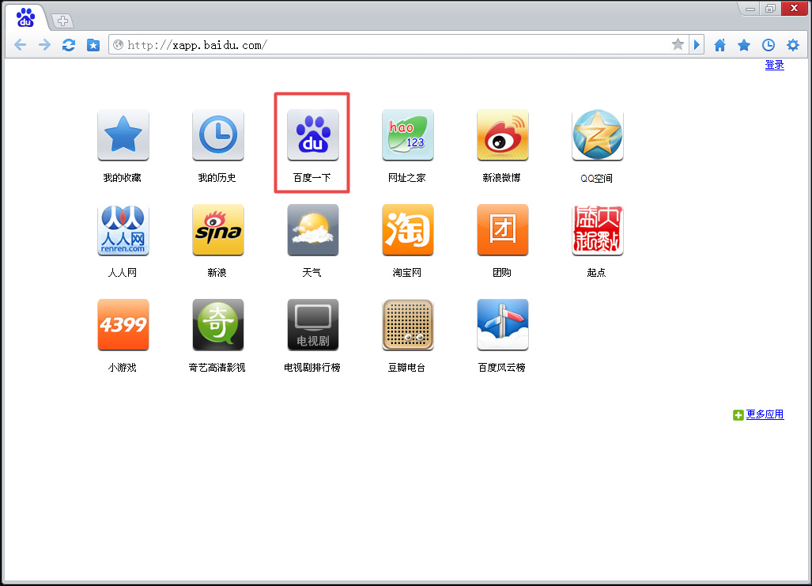Image resolution: width=812 pixels, height=586 pixels.
Task: Open the hao123 网址之家 app icon
Action: [407, 134]
